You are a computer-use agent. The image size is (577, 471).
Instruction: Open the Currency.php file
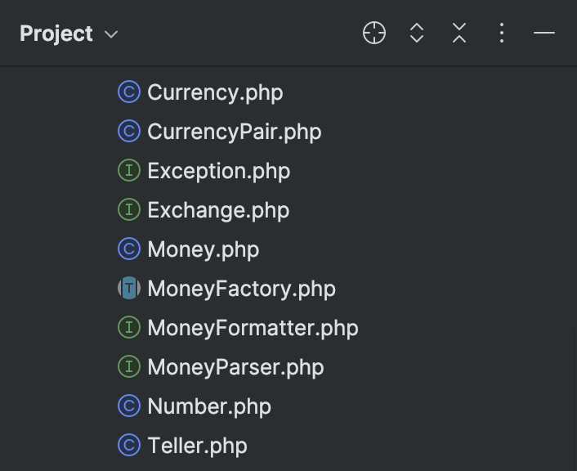click(x=215, y=92)
